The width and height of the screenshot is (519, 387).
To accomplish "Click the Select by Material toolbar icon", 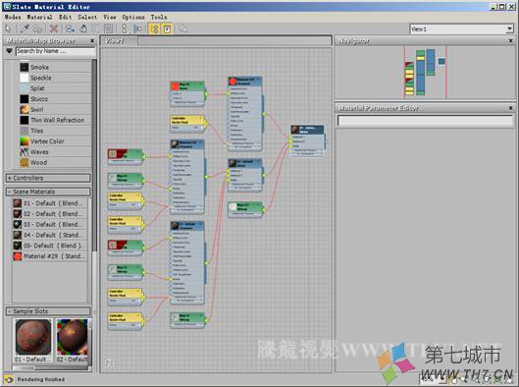I will pyautogui.click(x=182, y=28).
